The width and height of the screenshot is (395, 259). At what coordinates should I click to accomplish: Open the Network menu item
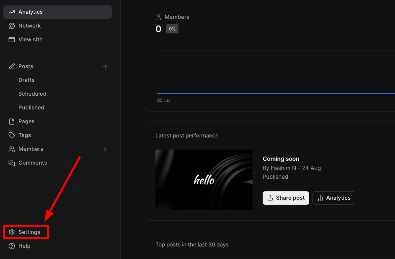57,26
